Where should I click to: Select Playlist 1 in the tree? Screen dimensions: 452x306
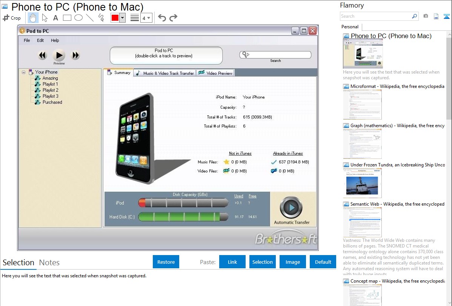point(50,84)
